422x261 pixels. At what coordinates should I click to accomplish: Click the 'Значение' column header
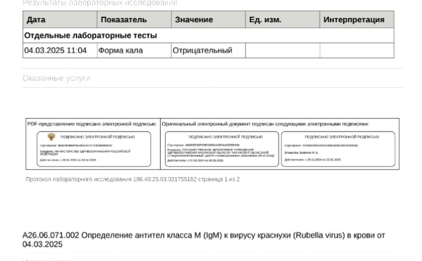(208, 20)
